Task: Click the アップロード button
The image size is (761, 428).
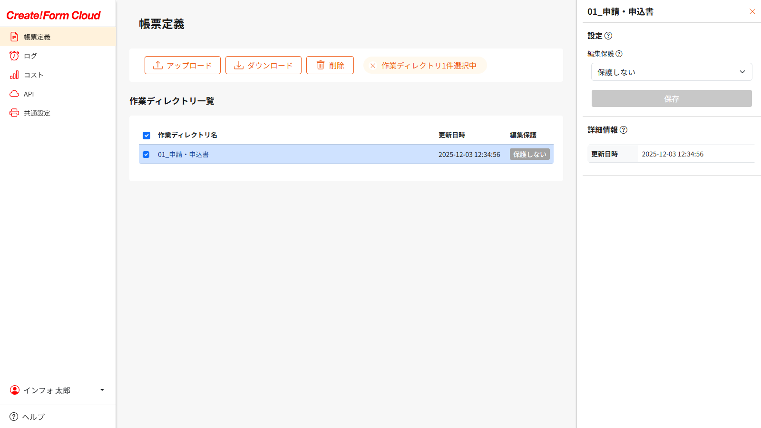Action: pos(182,65)
